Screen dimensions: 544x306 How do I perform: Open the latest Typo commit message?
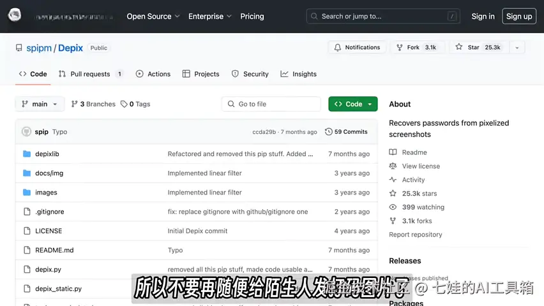[59, 132]
